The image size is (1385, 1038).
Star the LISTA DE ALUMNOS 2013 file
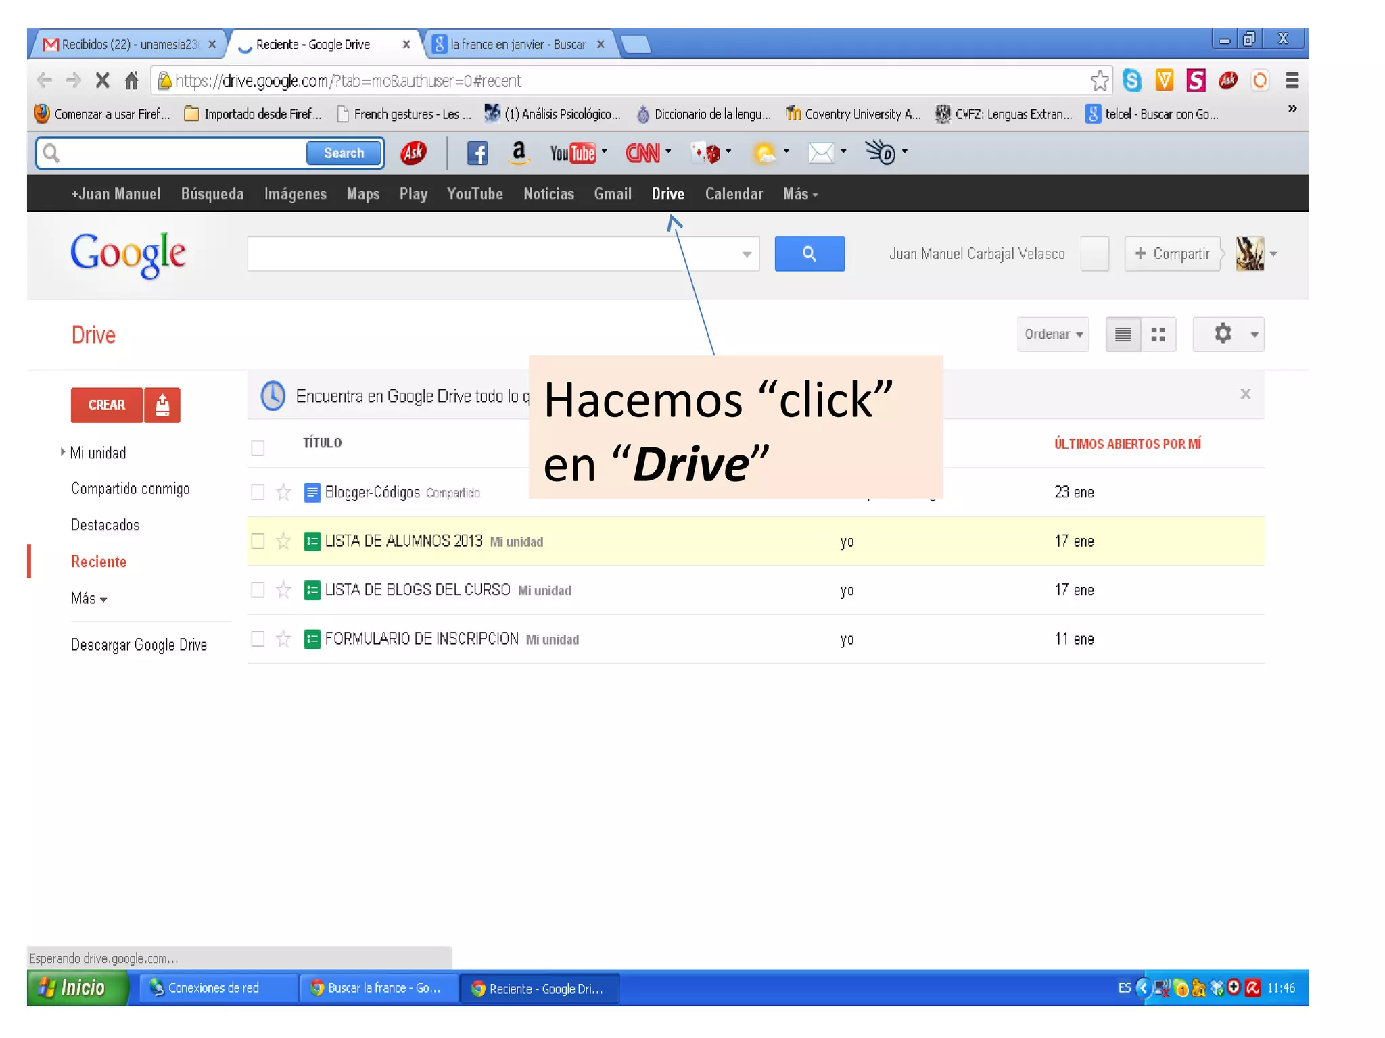pos(283,541)
